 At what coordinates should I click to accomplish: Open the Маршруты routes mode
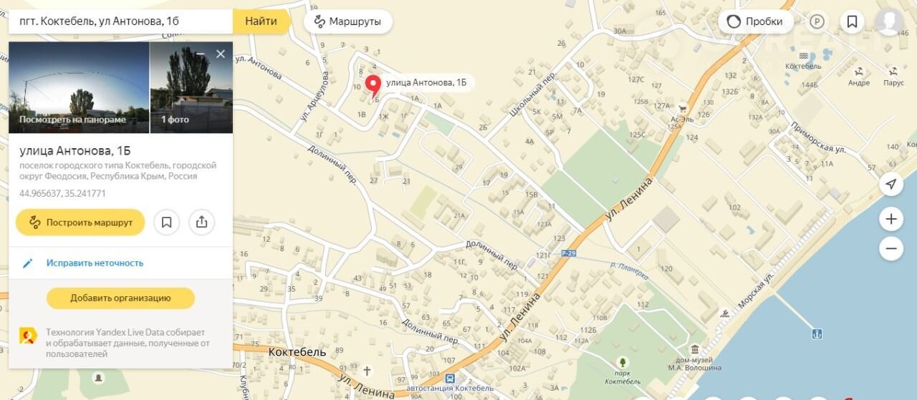(347, 21)
